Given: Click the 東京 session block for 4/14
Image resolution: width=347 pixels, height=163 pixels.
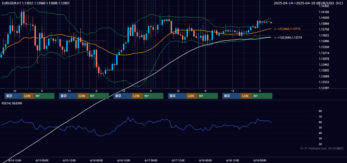Looking at the screenshot, I should (14, 96).
